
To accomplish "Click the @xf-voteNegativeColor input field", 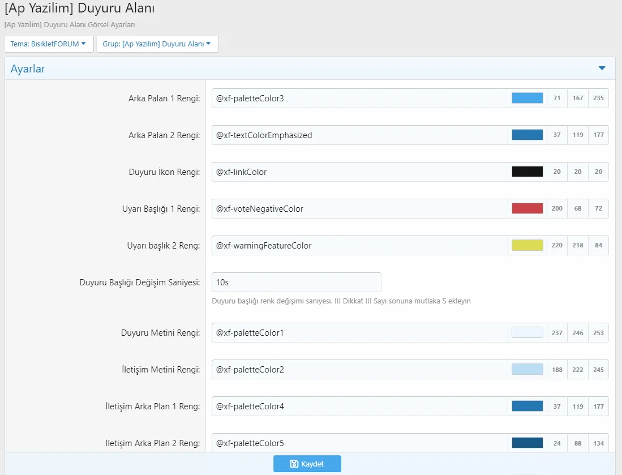I will pyautogui.click(x=359, y=209).
